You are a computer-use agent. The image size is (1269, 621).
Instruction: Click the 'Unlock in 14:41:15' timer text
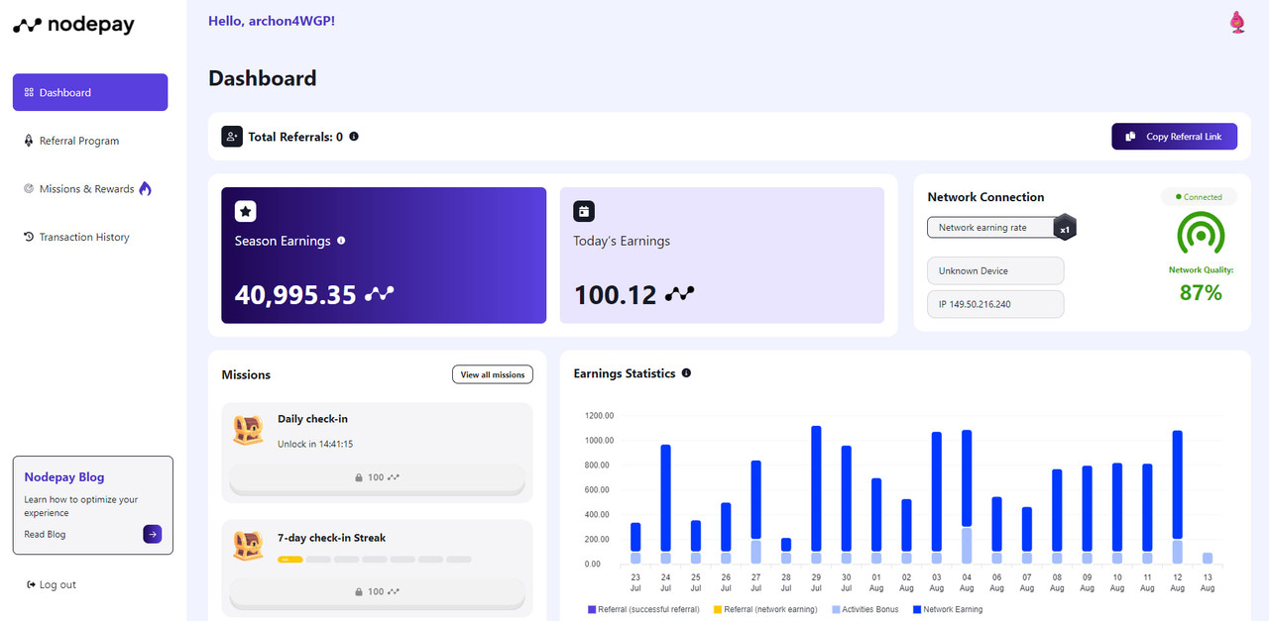coord(315,444)
